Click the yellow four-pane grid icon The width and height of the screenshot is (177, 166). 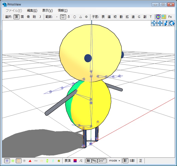point(164,17)
